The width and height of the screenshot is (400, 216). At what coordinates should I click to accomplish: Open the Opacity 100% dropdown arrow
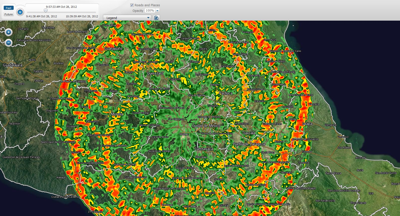coord(157,11)
